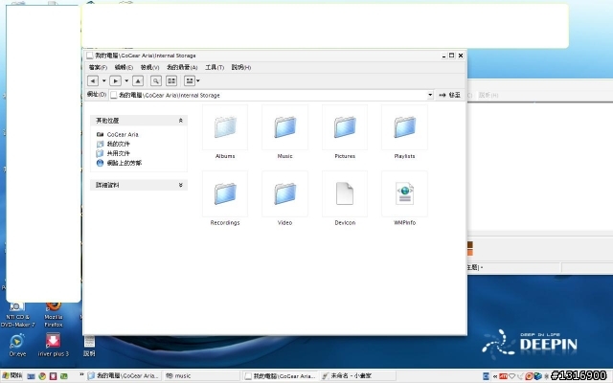The width and height of the screenshot is (613, 383).
Task: Click the Albums folder label
Action: [225, 156]
